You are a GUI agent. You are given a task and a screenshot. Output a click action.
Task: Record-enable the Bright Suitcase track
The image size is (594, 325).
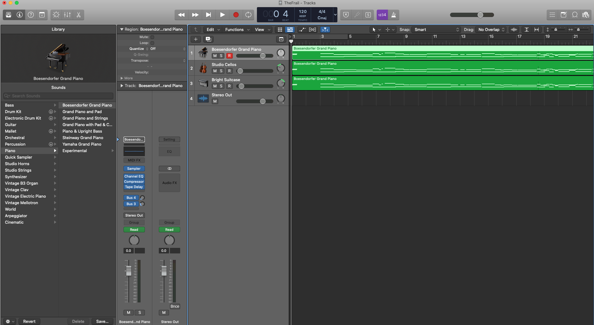tap(229, 86)
